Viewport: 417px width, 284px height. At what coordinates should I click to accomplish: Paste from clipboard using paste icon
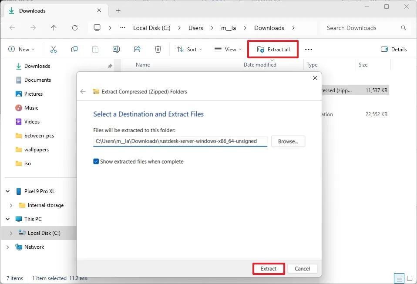point(95,49)
